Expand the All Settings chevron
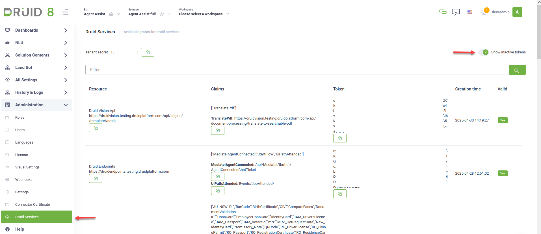 tap(66, 80)
